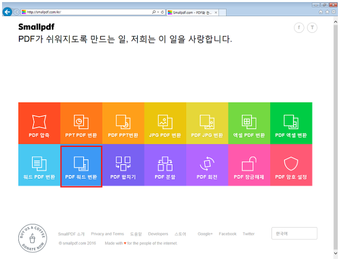Open the Privacy and Terms link

[x=107, y=234]
